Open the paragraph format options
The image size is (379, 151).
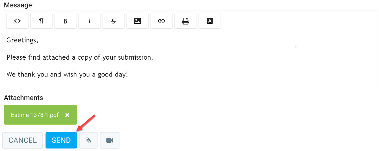point(41,21)
